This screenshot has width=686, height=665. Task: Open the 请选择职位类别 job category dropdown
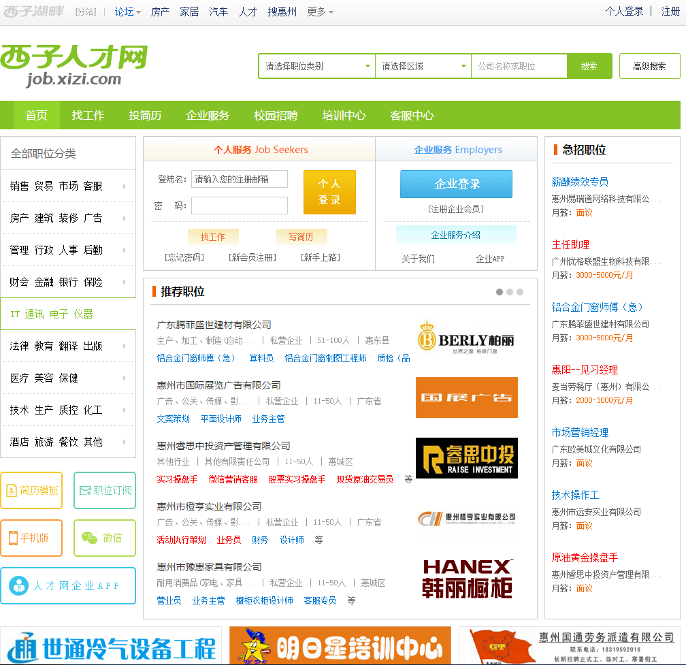(316, 66)
